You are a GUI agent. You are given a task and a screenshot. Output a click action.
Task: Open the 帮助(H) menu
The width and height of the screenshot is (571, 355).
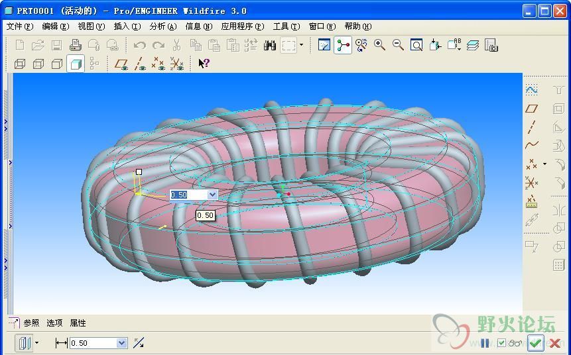click(x=358, y=26)
